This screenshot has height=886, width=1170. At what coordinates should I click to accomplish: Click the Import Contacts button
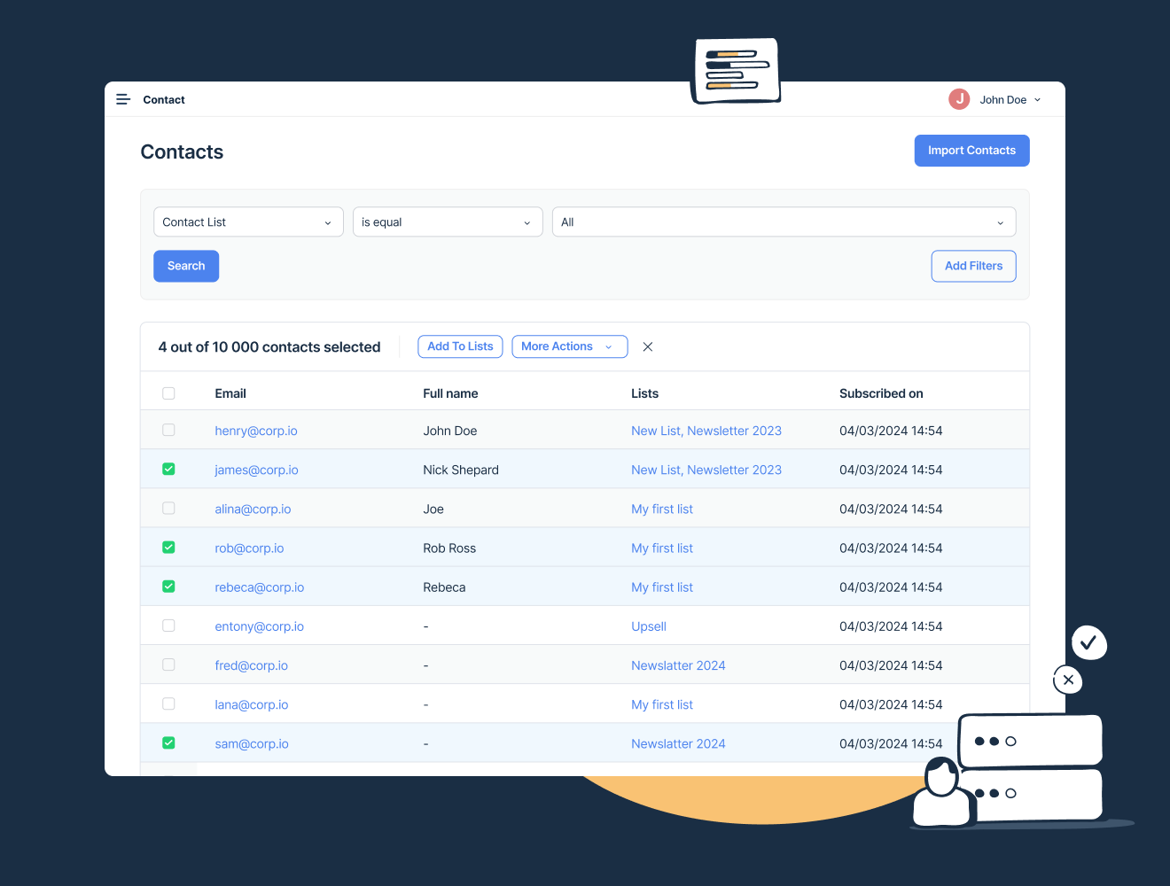(971, 151)
